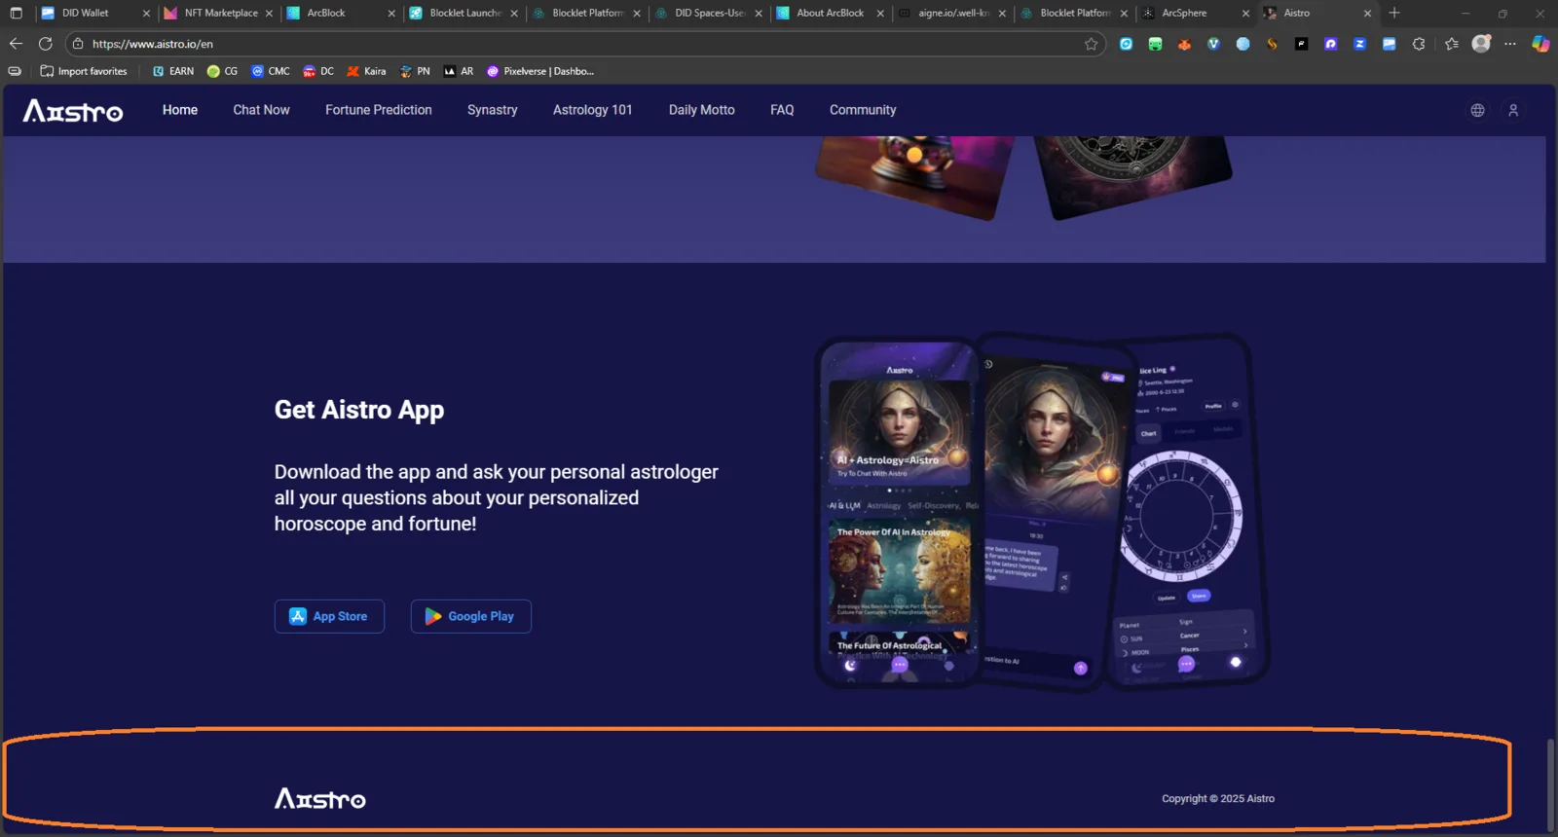Viewport: 1558px width, 837px height.
Task: Open the Daily Motto page
Action: click(702, 110)
